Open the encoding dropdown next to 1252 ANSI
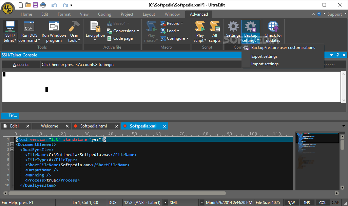 165,203
